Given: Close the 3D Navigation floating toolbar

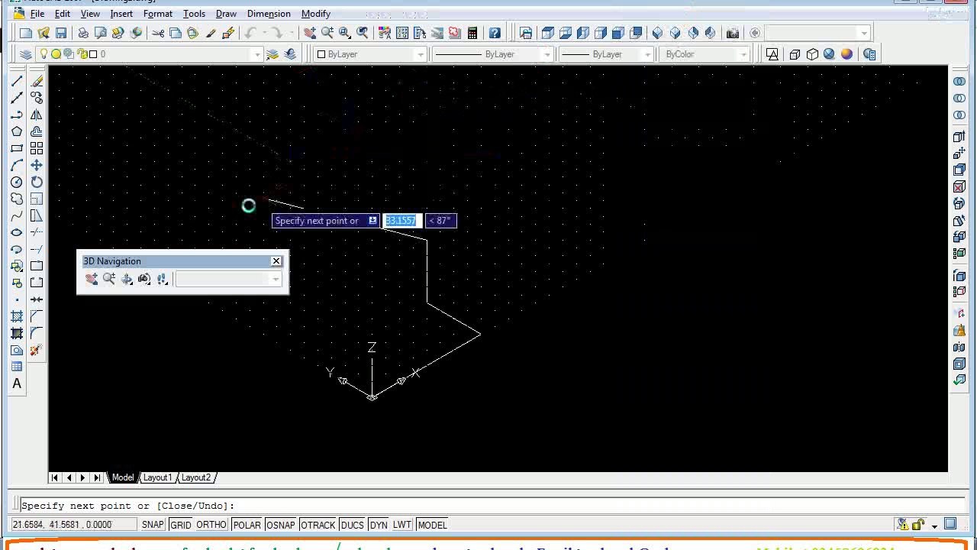Looking at the screenshot, I should tap(276, 261).
